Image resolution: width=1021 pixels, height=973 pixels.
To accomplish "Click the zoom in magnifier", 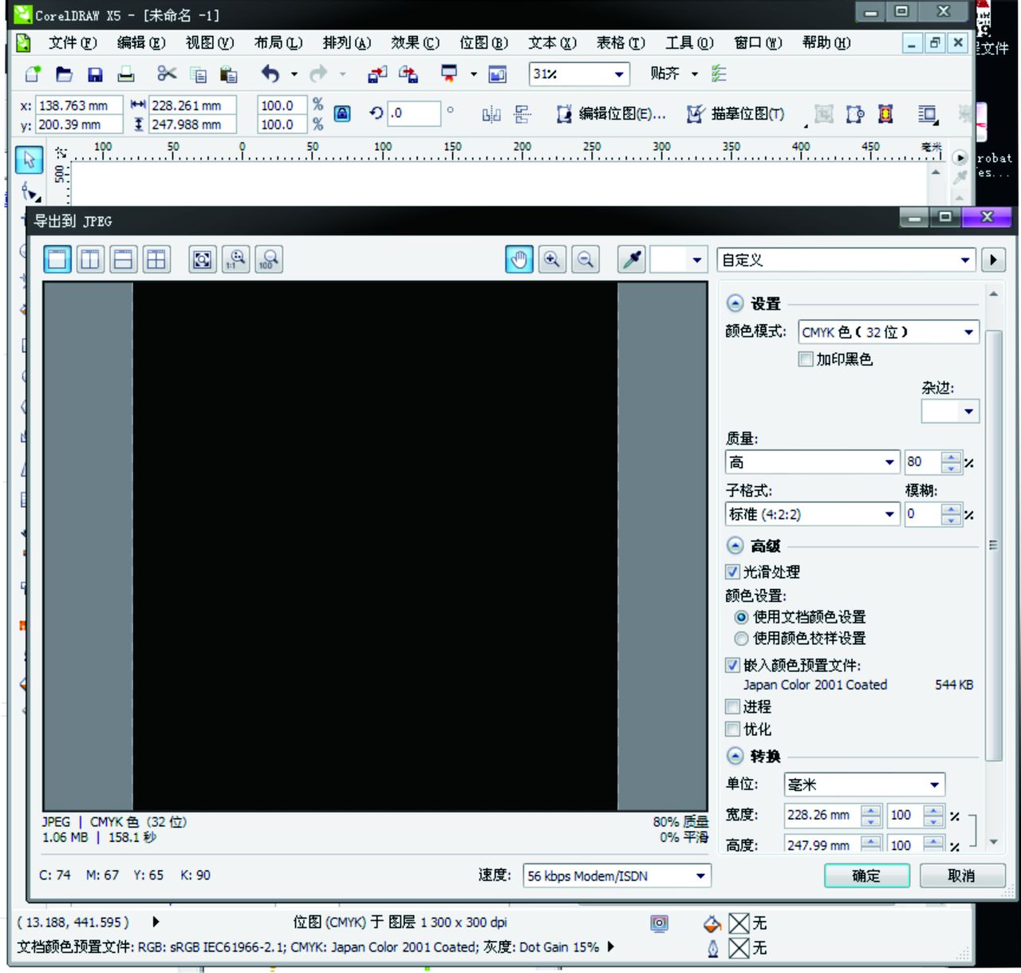I will (x=552, y=259).
